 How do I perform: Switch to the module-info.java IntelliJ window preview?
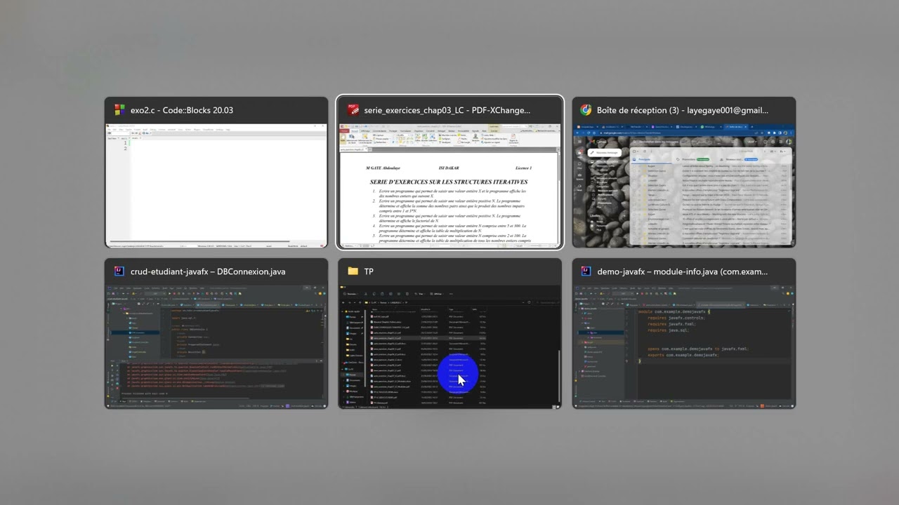click(x=683, y=347)
